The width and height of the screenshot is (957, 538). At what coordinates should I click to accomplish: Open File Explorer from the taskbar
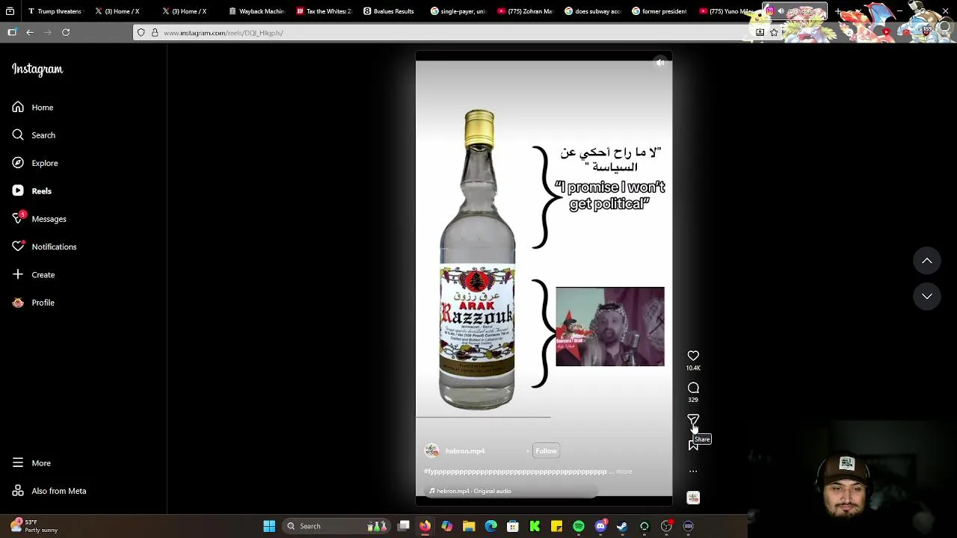click(x=469, y=526)
